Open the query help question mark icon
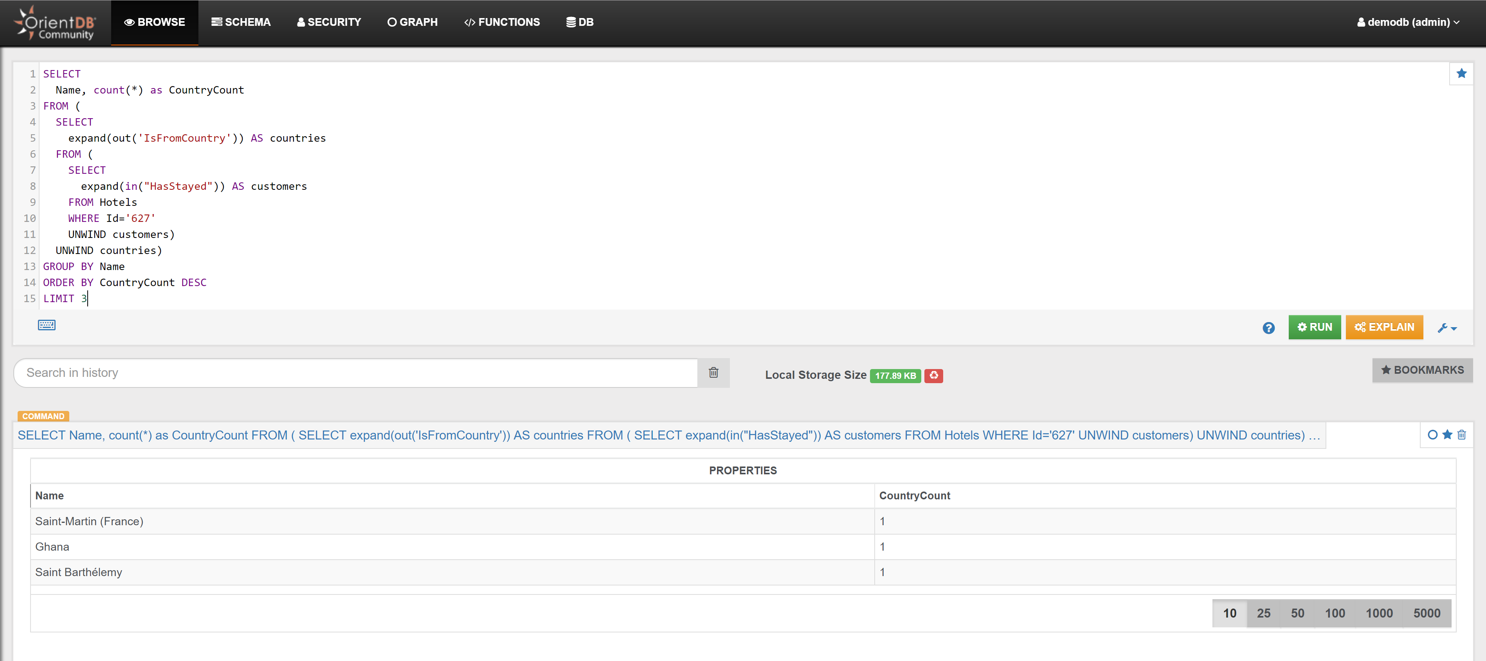1486x661 pixels. (x=1268, y=328)
